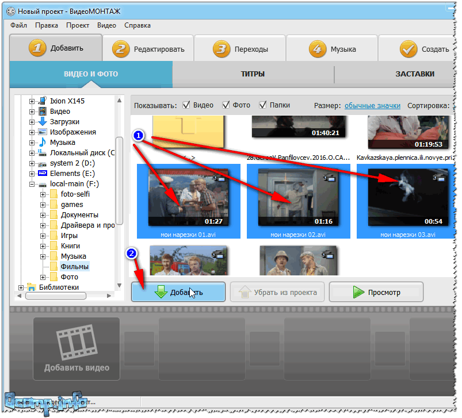Click the tree horizontal scrollbar thumb

(x=56, y=296)
